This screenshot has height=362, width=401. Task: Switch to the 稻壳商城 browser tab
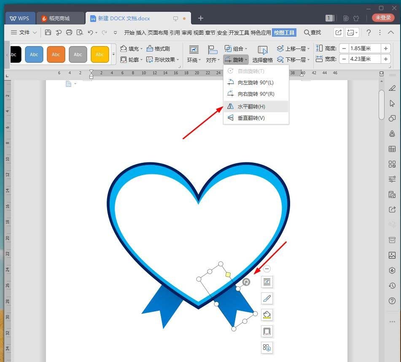click(x=58, y=18)
